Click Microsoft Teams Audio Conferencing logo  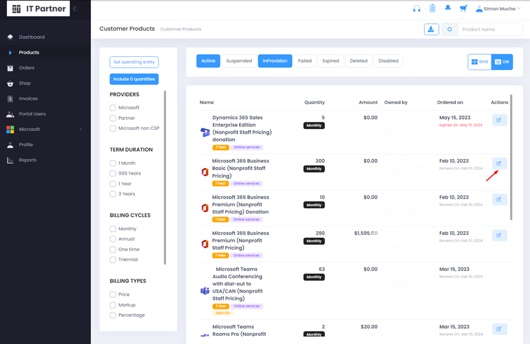point(205,291)
